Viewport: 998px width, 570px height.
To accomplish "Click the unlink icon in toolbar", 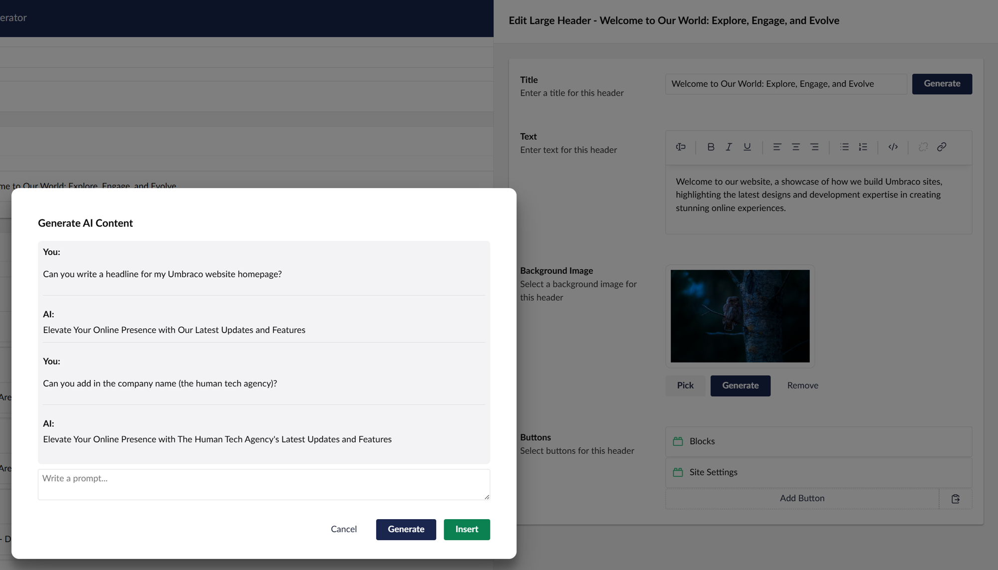I will (923, 147).
